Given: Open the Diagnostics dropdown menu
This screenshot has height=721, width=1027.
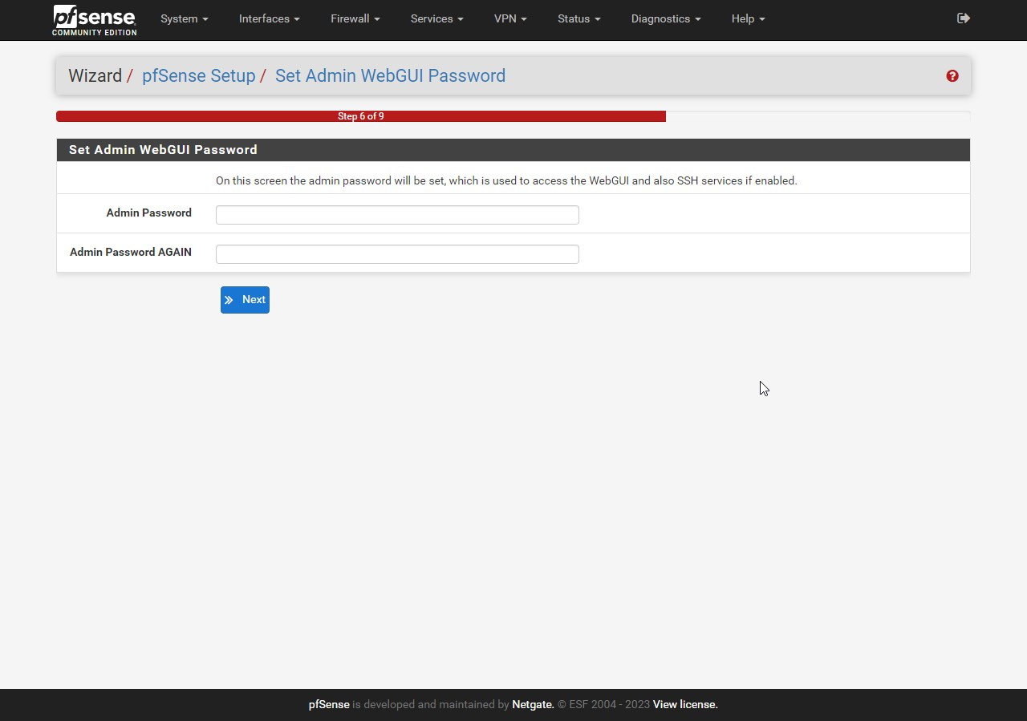Looking at the screenshot, I should pyautogui.click(x=666, y=18).
